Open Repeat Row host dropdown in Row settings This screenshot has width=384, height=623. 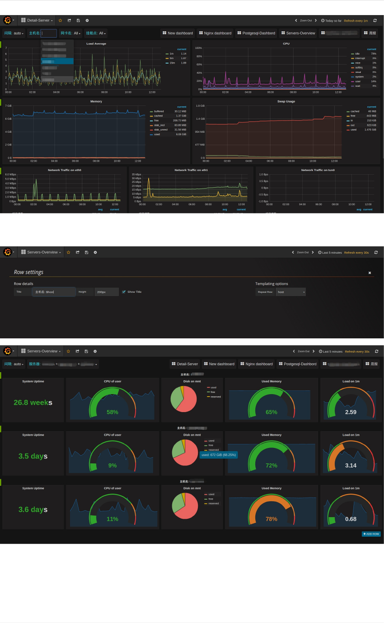click(290, 292)
